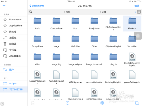Open LoacelFileInfo.plist file
142x106 pixels.
pyautogui.click(x=37, y=77)
